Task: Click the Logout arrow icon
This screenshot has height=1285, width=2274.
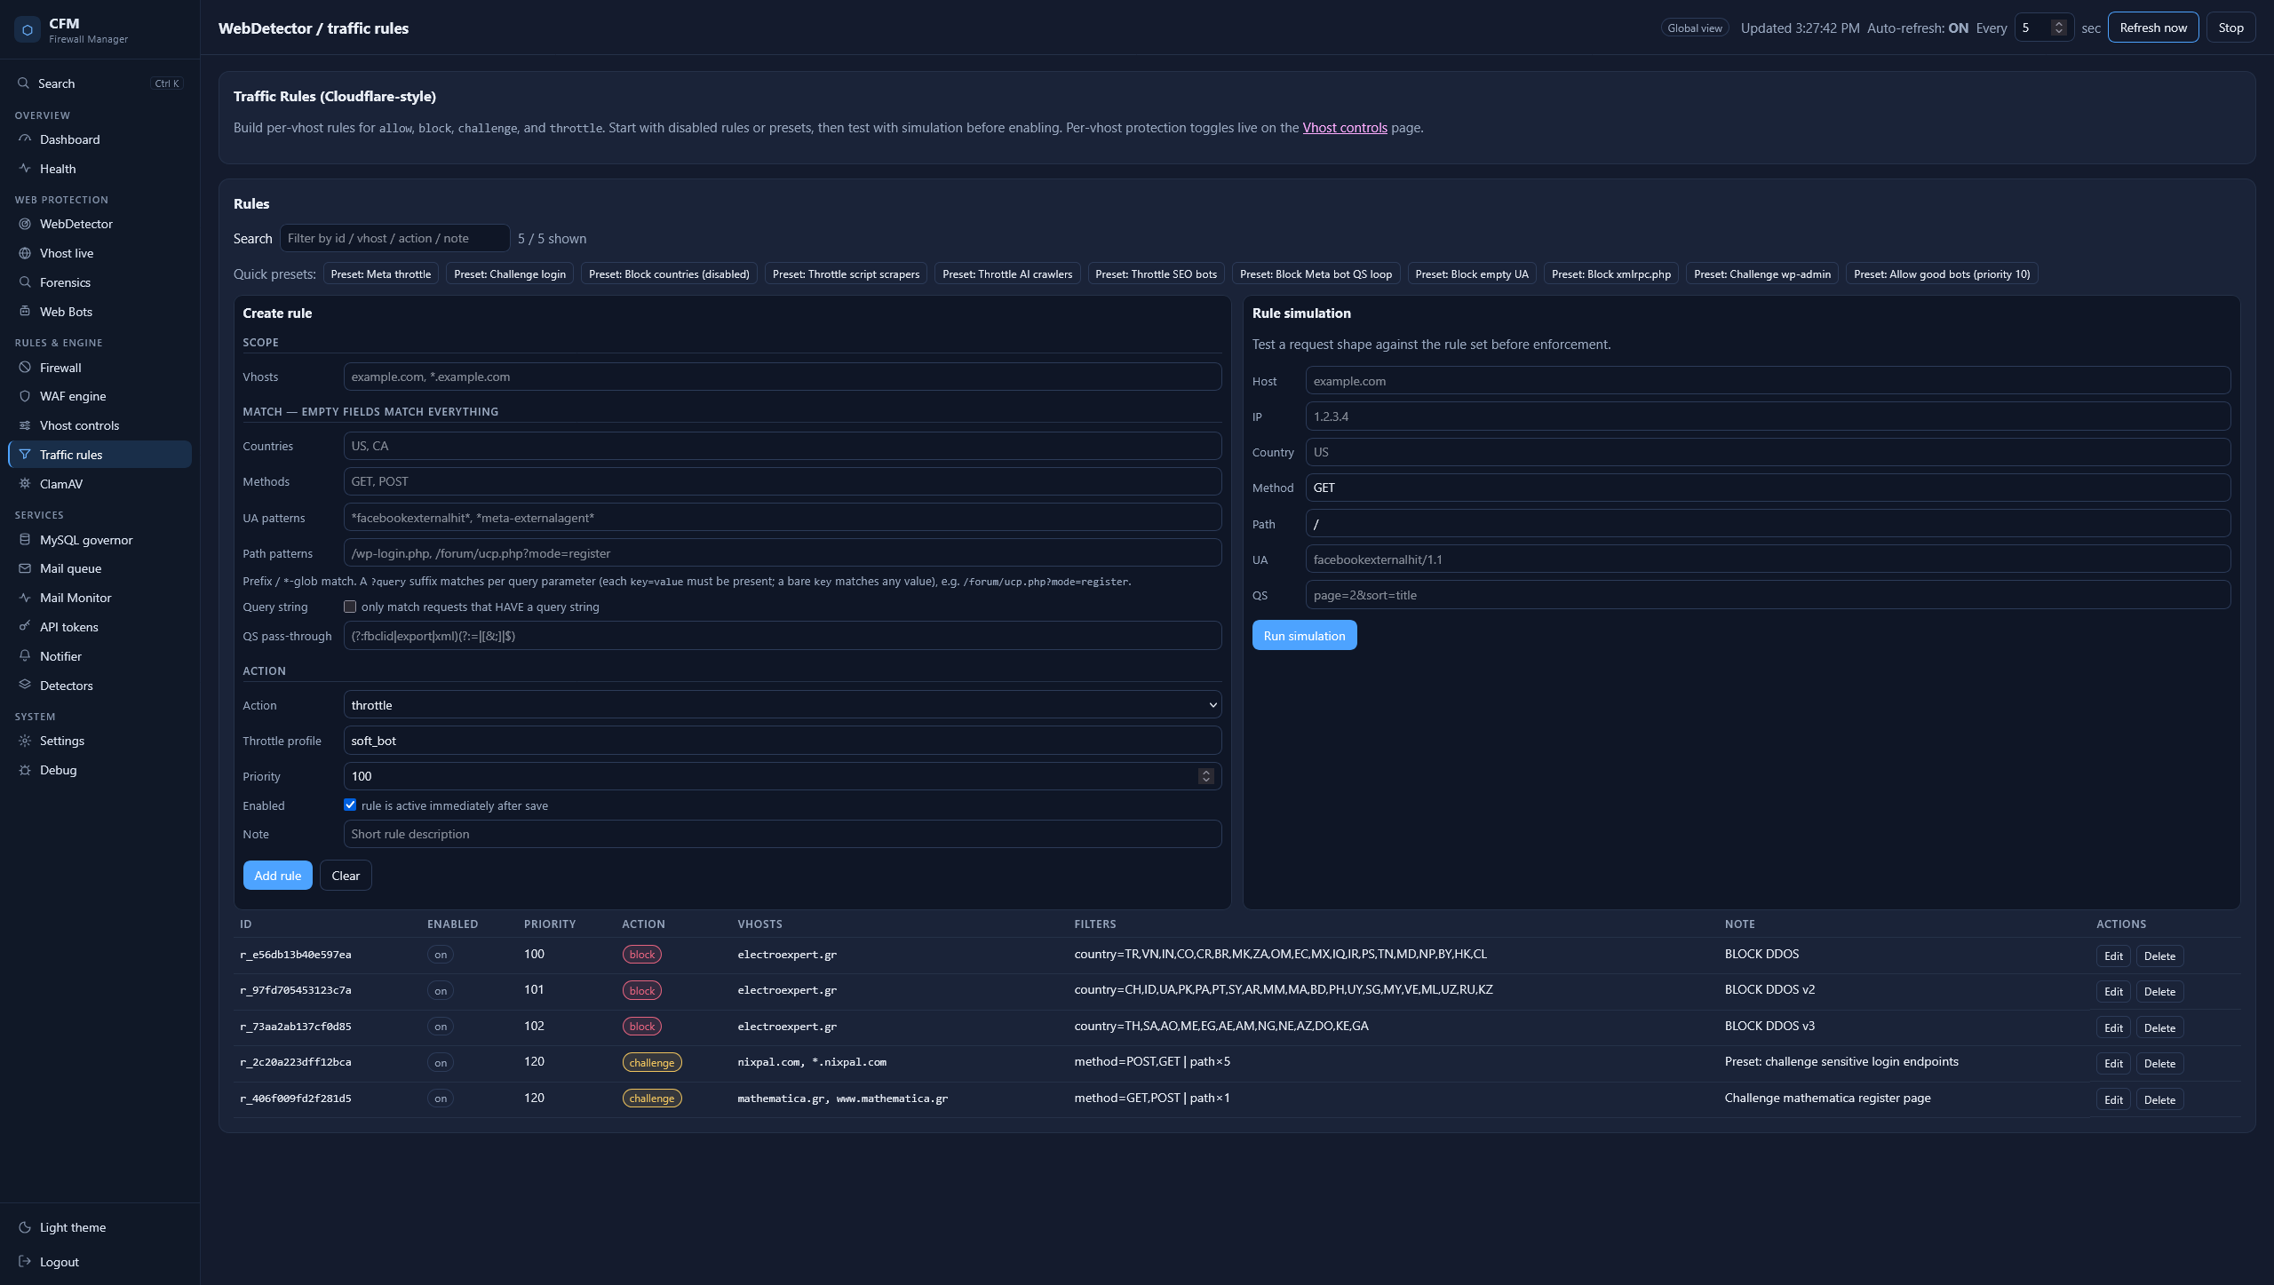Action: [x=25, y=1262]
